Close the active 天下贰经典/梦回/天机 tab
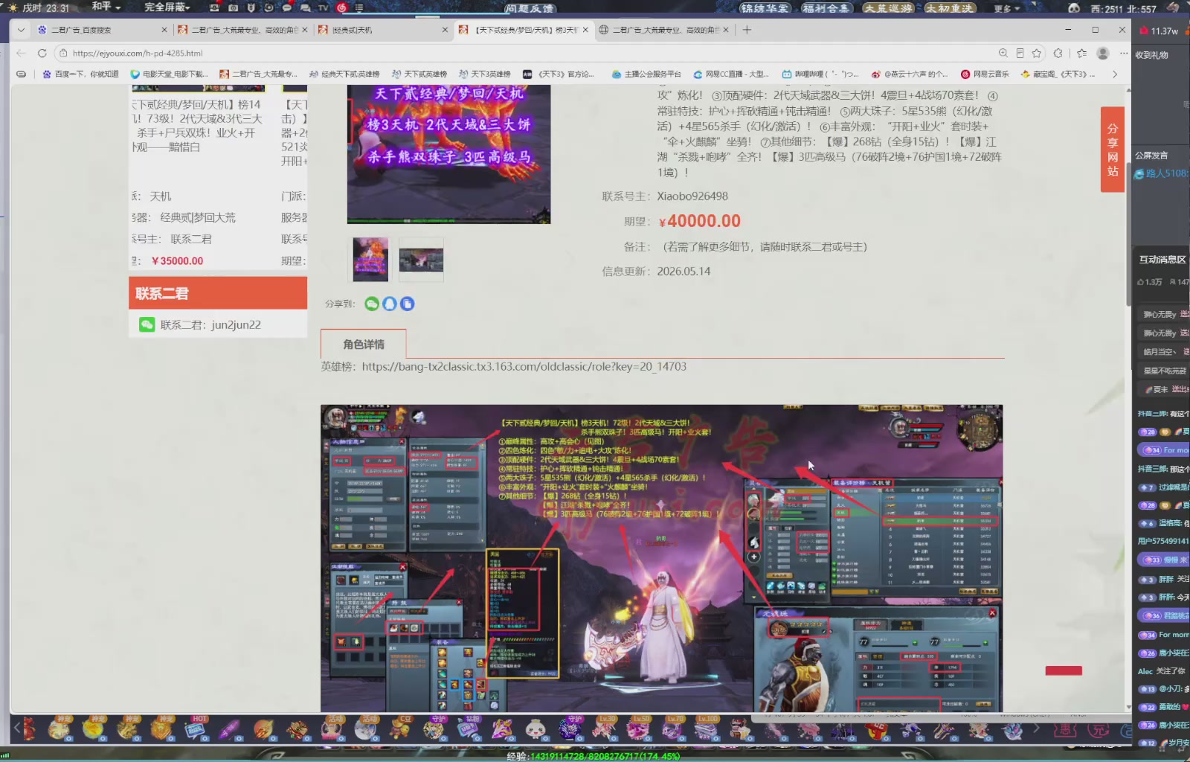Screen dimensions: 1190x762 (x=585, y=30)
